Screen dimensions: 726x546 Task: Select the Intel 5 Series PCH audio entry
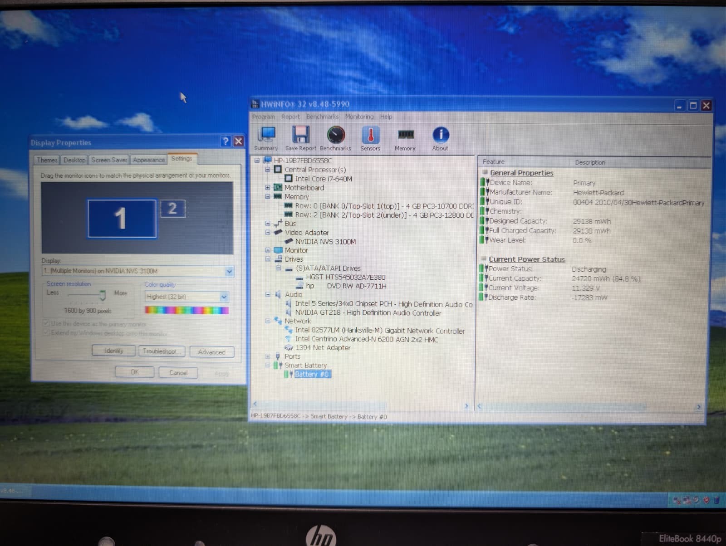[x=384, y=304]
